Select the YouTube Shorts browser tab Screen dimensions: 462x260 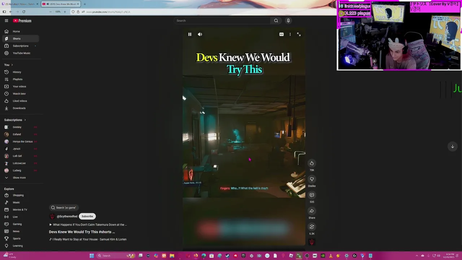click(x=60, y=4)
